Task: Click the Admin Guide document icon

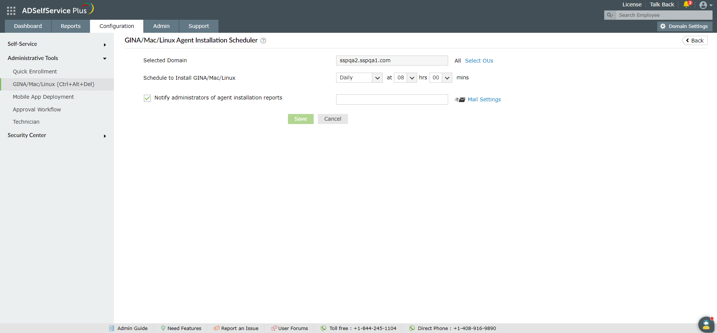Action: click(112, 328)
